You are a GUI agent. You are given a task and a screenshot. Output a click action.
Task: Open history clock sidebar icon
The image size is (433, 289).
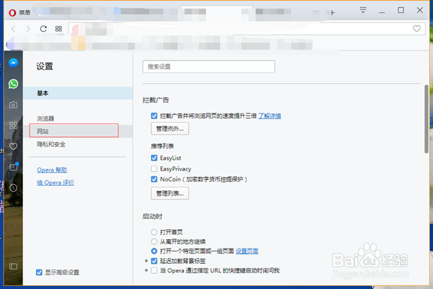tap(13, 188)
